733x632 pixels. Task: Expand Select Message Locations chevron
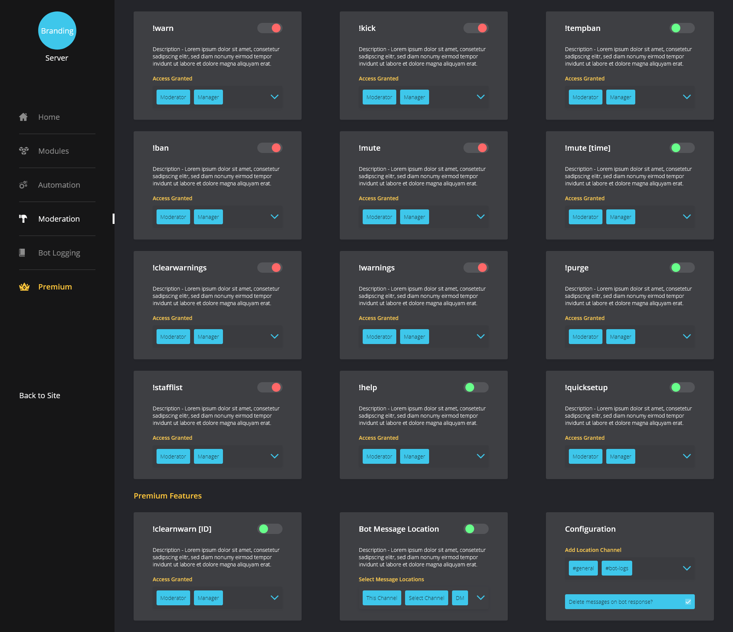481,598
